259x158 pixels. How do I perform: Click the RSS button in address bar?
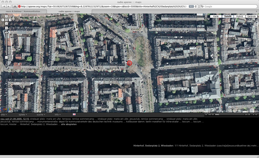[191, 6]
